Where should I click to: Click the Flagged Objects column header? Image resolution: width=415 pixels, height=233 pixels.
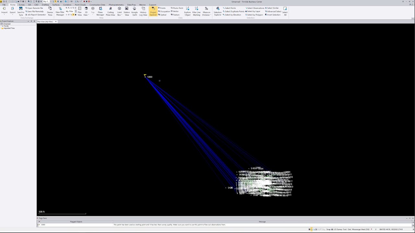click(76, 222)
